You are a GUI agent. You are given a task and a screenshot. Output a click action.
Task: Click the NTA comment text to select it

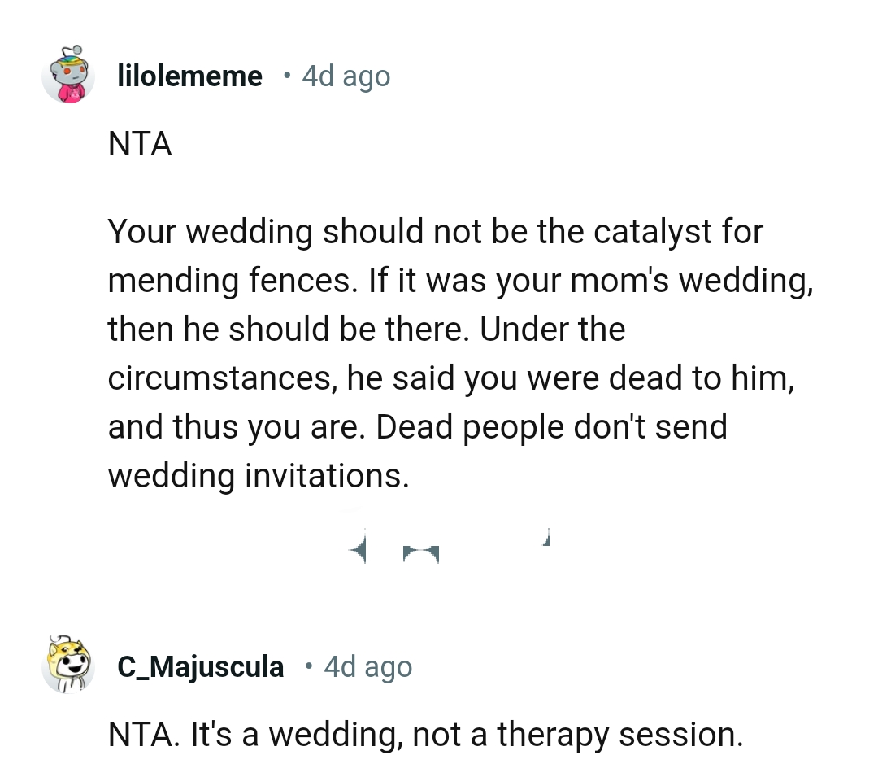point(138,144)
